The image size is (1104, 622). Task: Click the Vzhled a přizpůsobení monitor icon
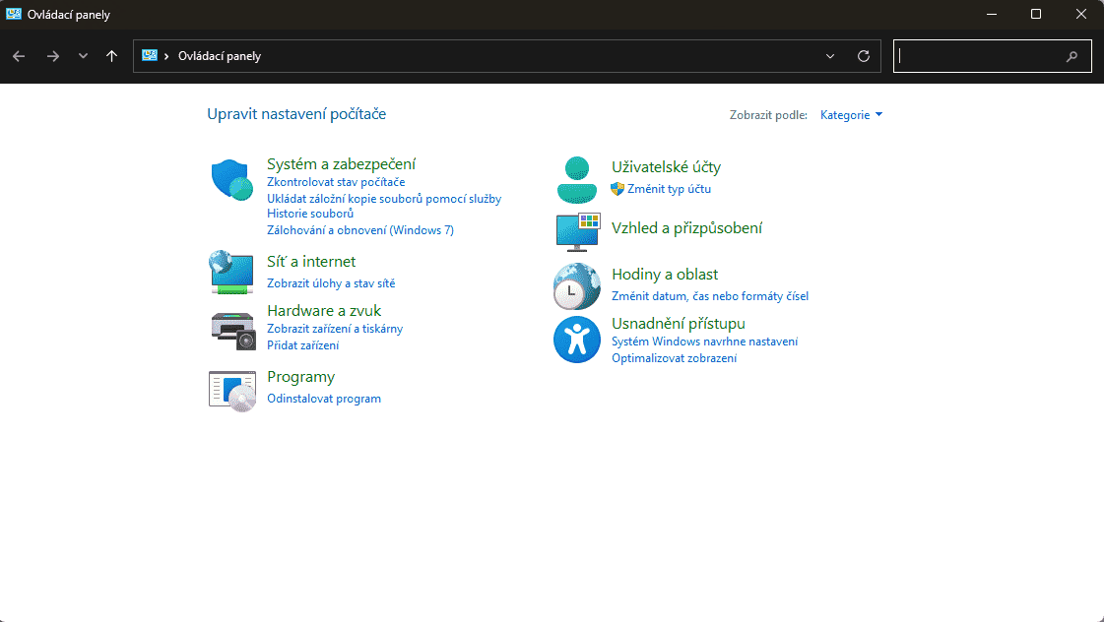(x=576, y=230)
